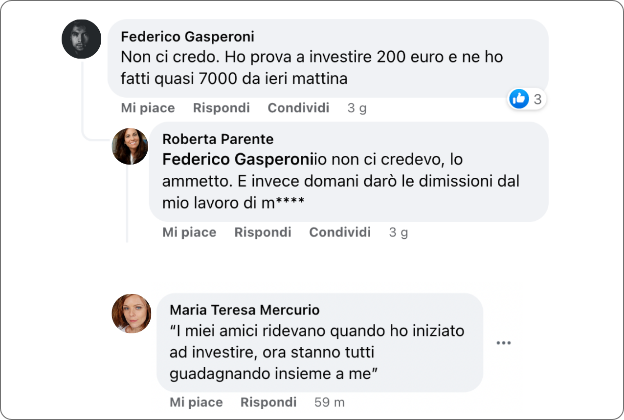Reply to Maria Teresa Mercurio's comment

pos(268,402)
